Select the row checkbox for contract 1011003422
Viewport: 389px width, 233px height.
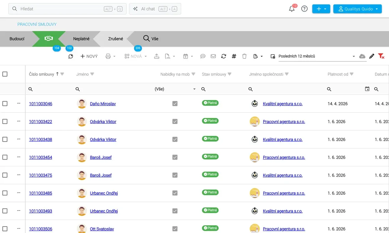5,121
